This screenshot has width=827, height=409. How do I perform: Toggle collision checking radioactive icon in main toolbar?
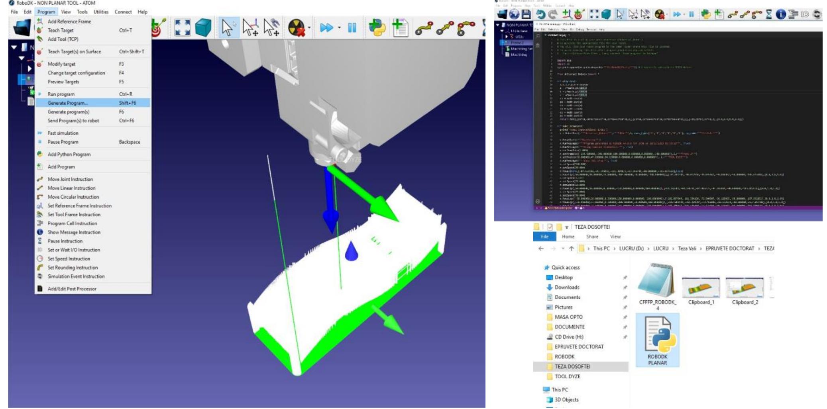[x=296, y=28]
